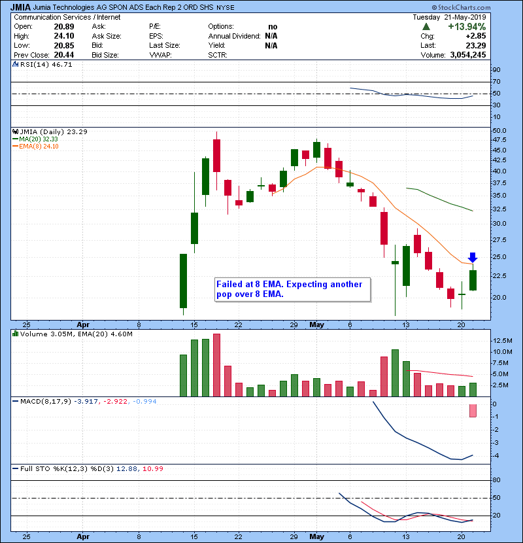Select the Low value 20.85
The image size is (523, 543).
point(64,45)
